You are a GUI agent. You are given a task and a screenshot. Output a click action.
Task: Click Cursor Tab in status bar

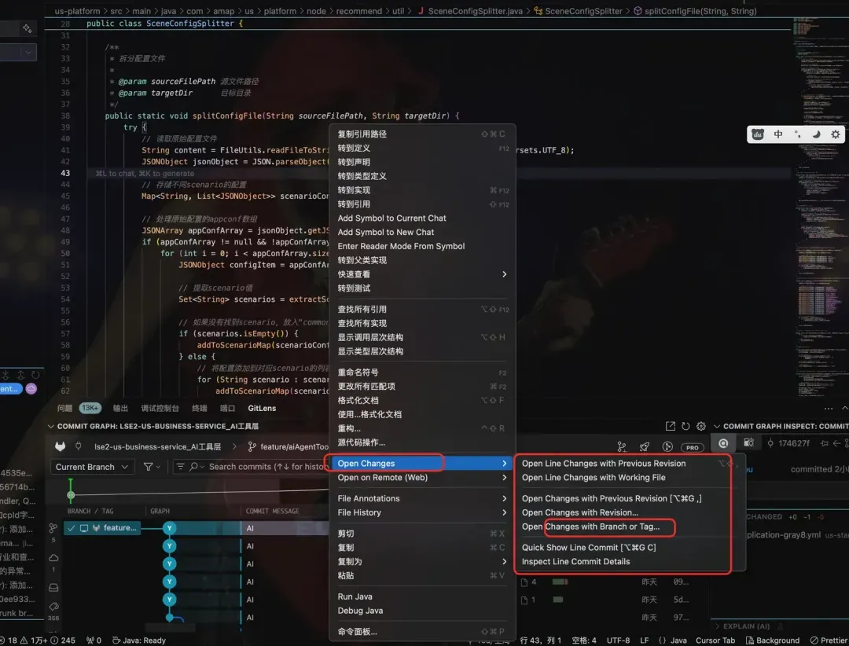[715, 640]
